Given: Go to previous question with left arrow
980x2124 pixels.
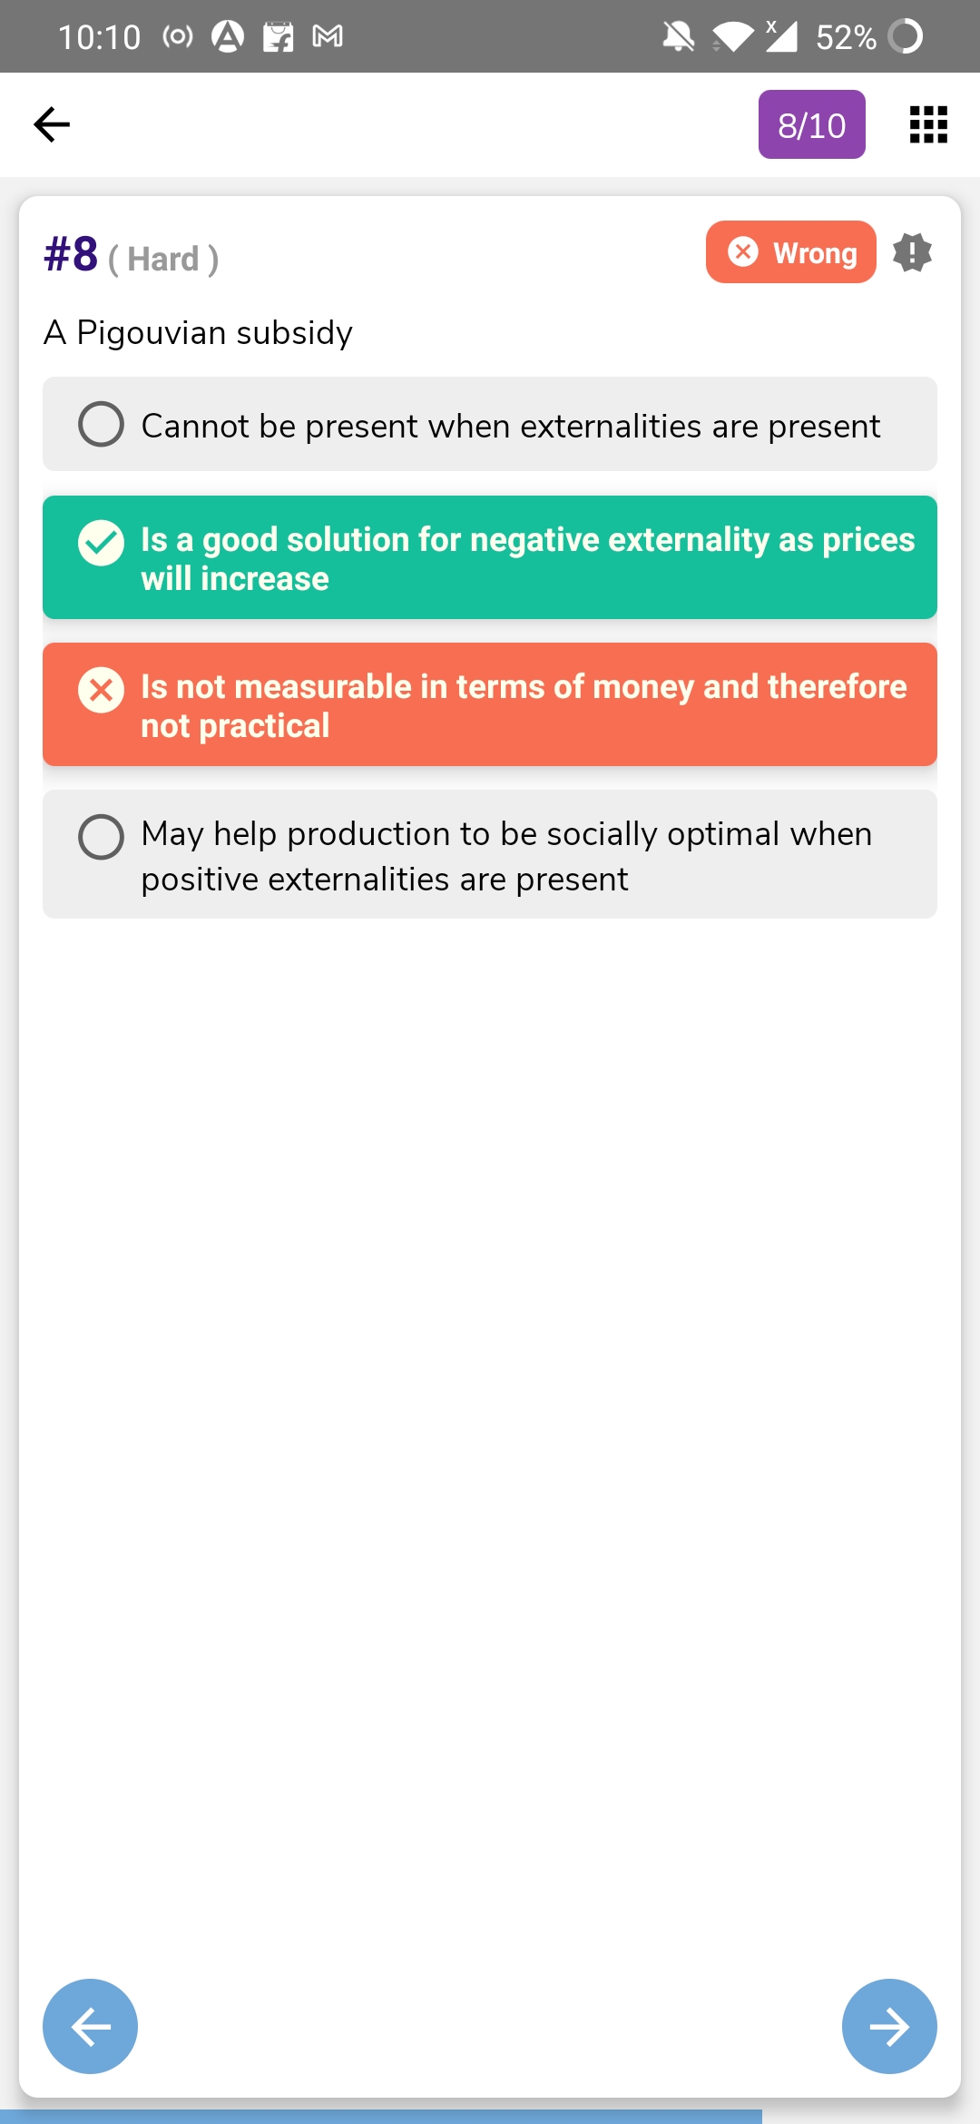Looking at the screenshot, I should click(91, 2026).
